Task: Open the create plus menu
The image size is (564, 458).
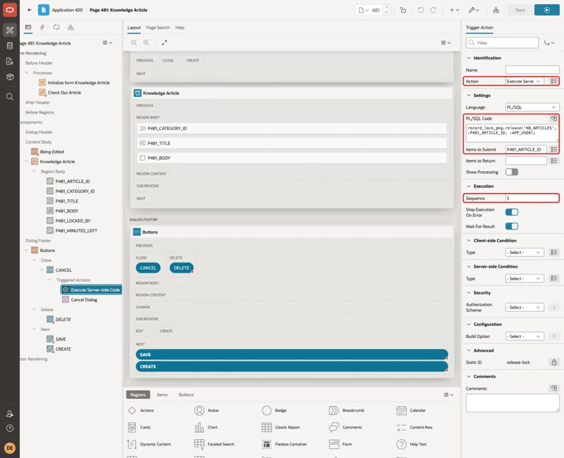Action: point(454,10)
